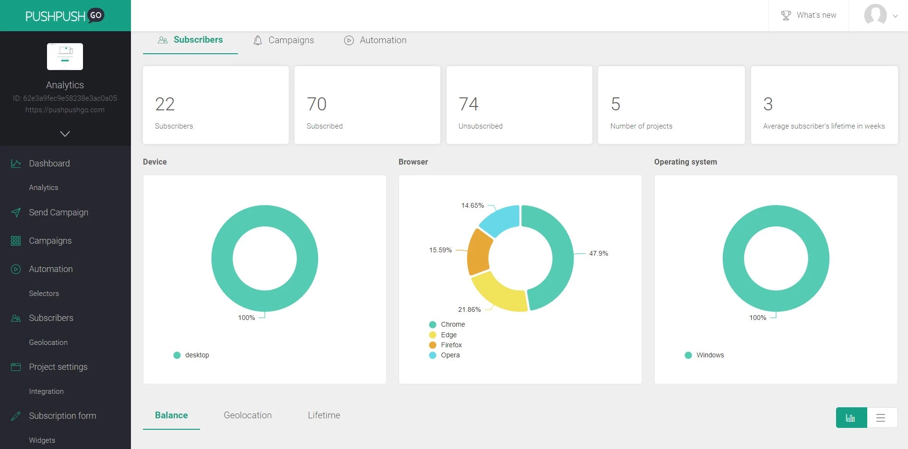Select the Lifetime tab
This screenshot has width=908, height=449.
pyautogui.click(x=324, y=415)
